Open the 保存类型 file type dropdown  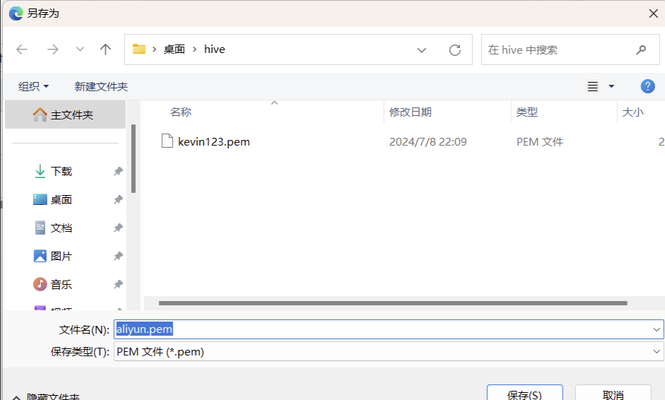click(x=657, y=351)
